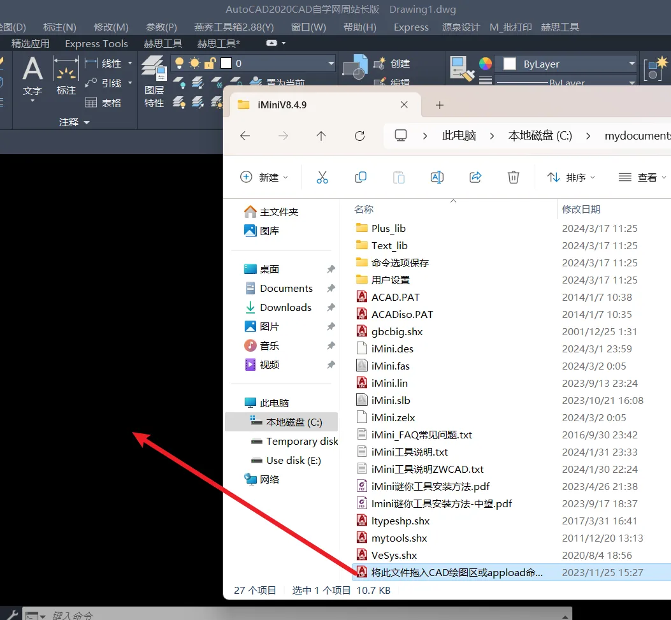
Task: Click 本地磁盘 (C:) in the address breadcrumb
Action: point(540,136)
